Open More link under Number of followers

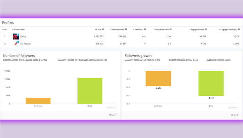tap(113, 115)
